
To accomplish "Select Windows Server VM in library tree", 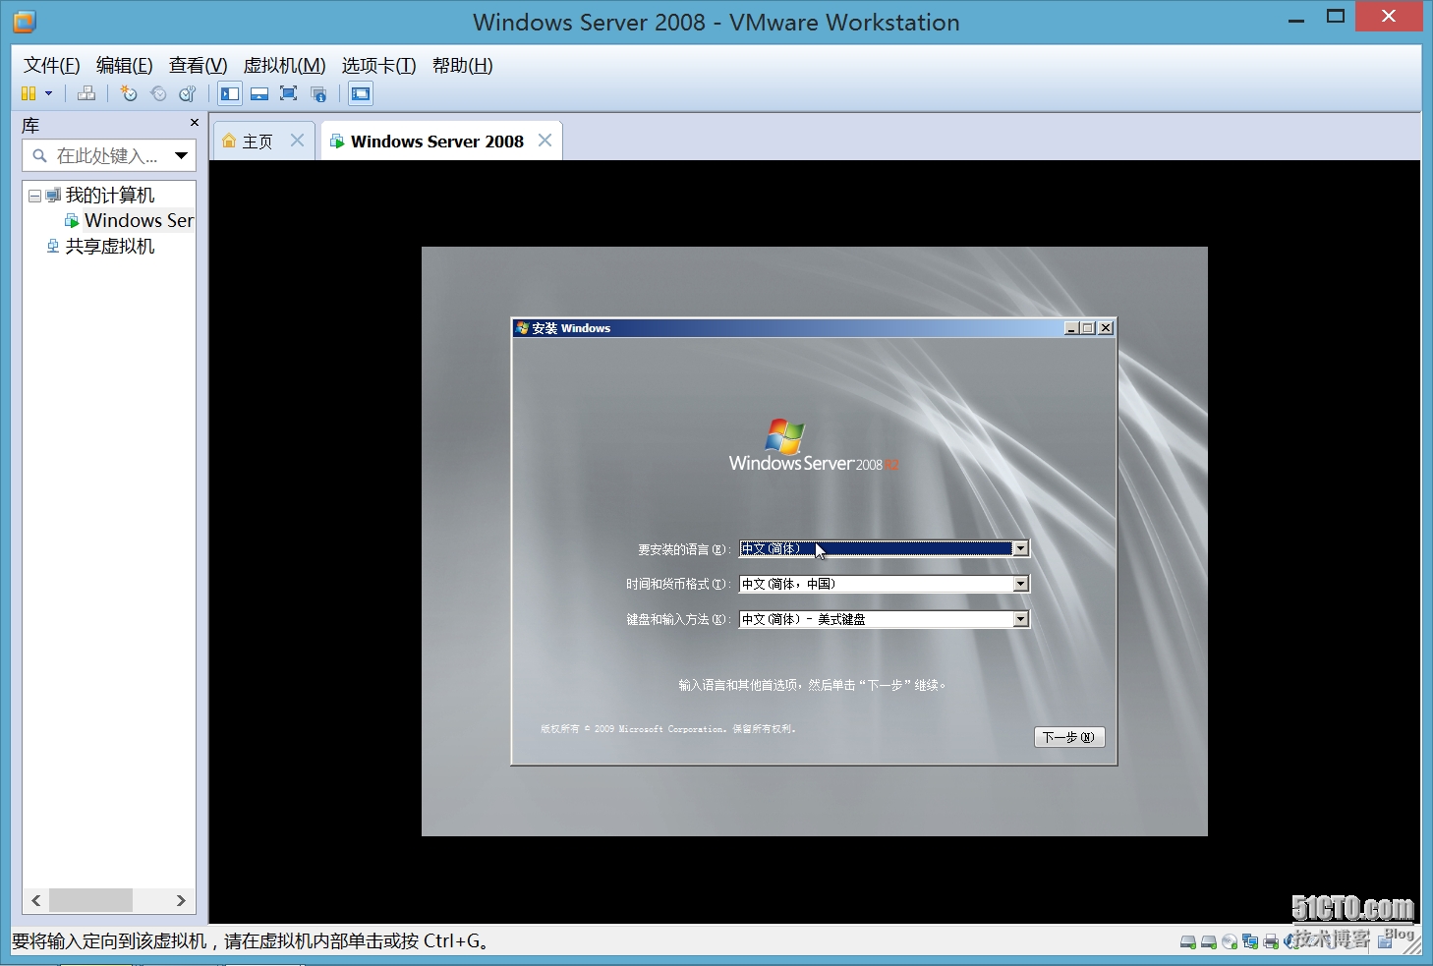I will (x=139, y=220).
